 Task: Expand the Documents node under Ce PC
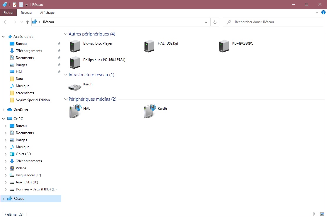pyautogui.click(x=6, y=133)
